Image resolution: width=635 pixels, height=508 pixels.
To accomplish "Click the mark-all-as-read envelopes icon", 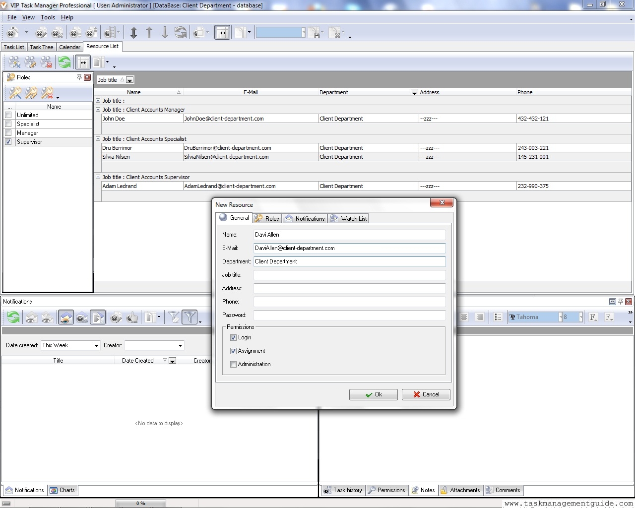I will click(x=47, y=317).
